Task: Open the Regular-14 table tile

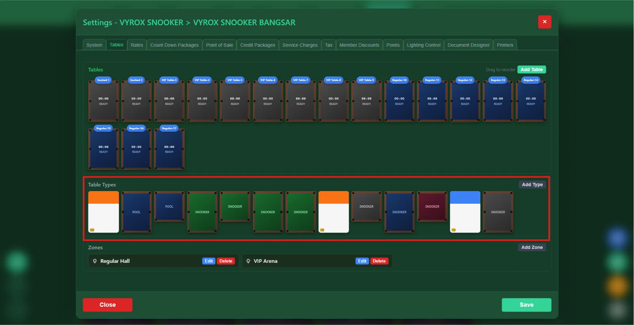Action: tap(531, 101)
